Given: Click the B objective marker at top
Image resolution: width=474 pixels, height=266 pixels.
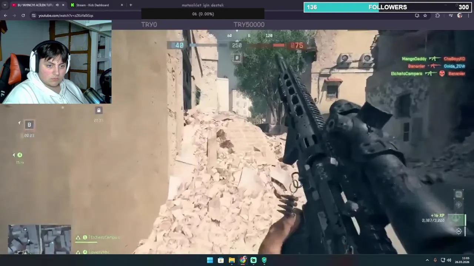Looking at the screenshot, I should (x=237, y=58).
